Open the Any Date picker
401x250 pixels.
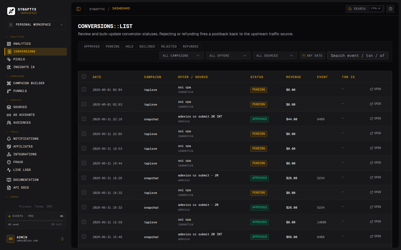[x=312, y=56]
